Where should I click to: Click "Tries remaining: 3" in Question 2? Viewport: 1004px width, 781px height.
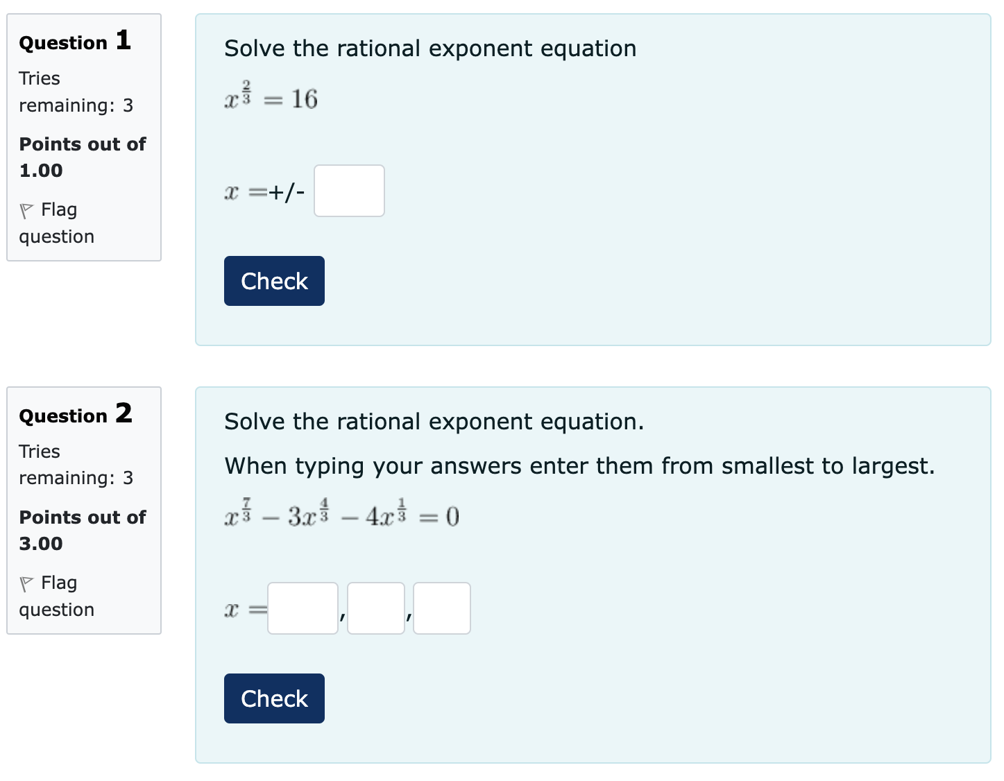76,465
